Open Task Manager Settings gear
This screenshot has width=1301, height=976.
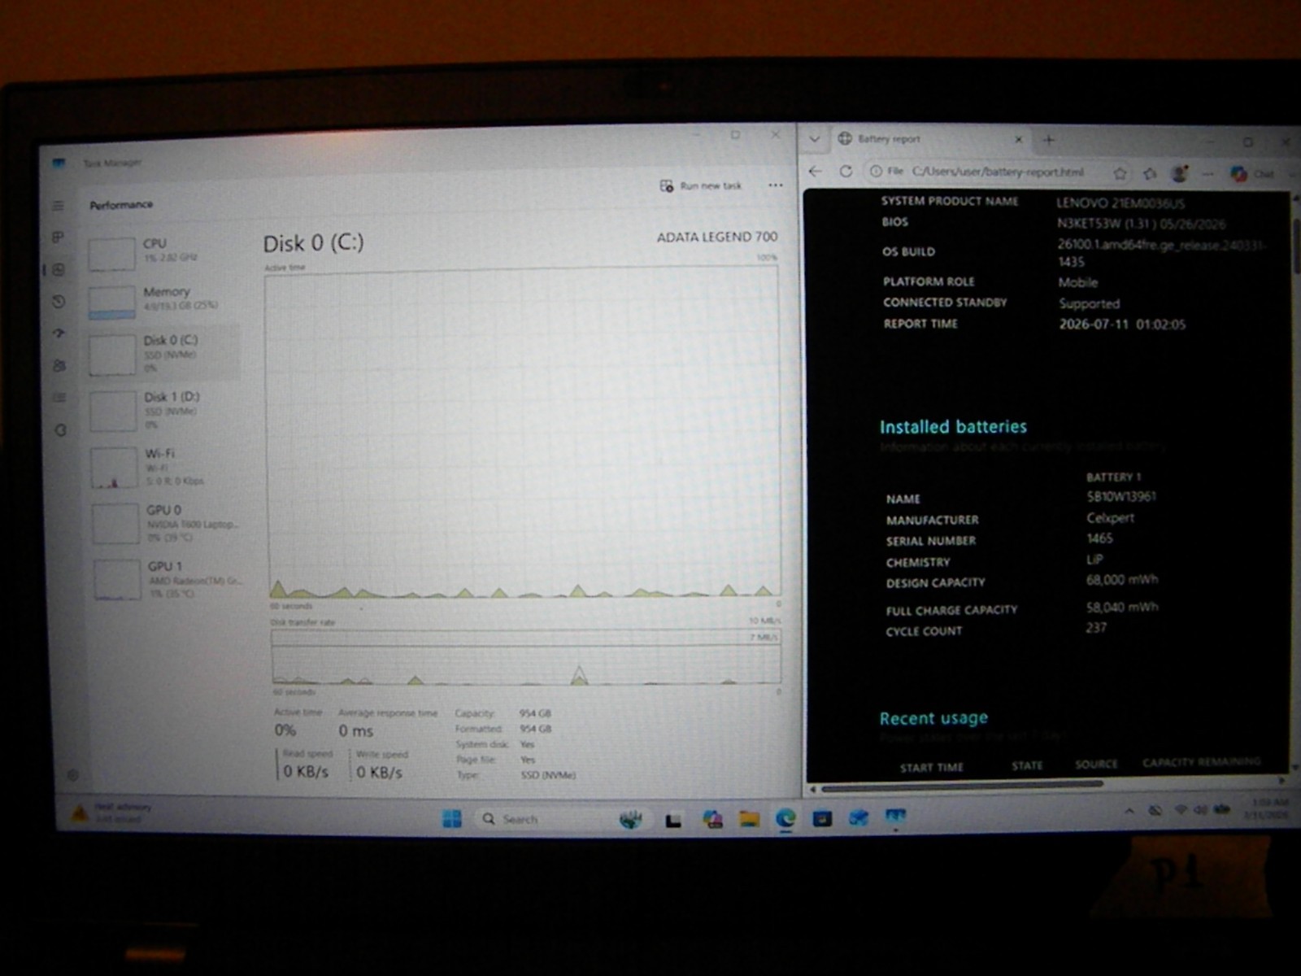72,775
